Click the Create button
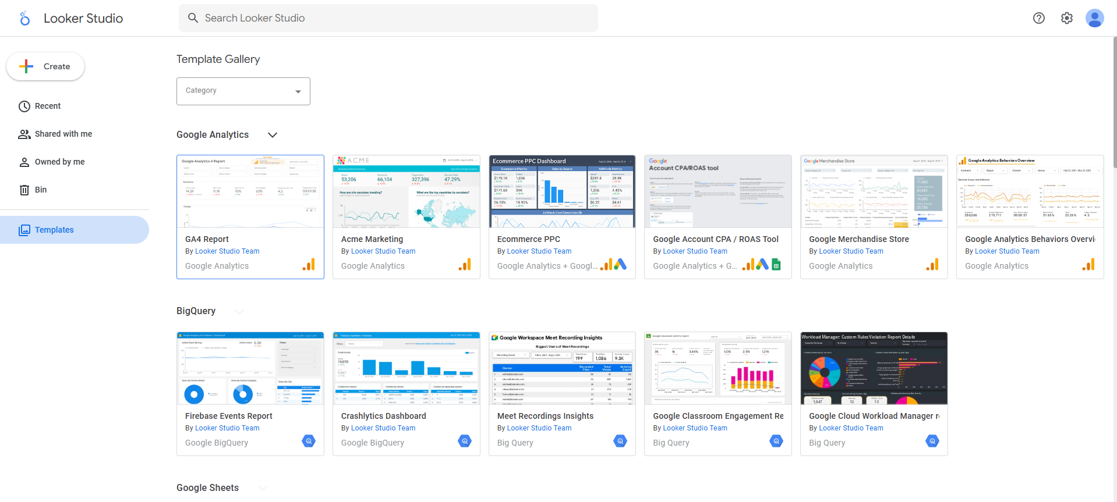Screen dimensions: 1117x502 [45, 66]
